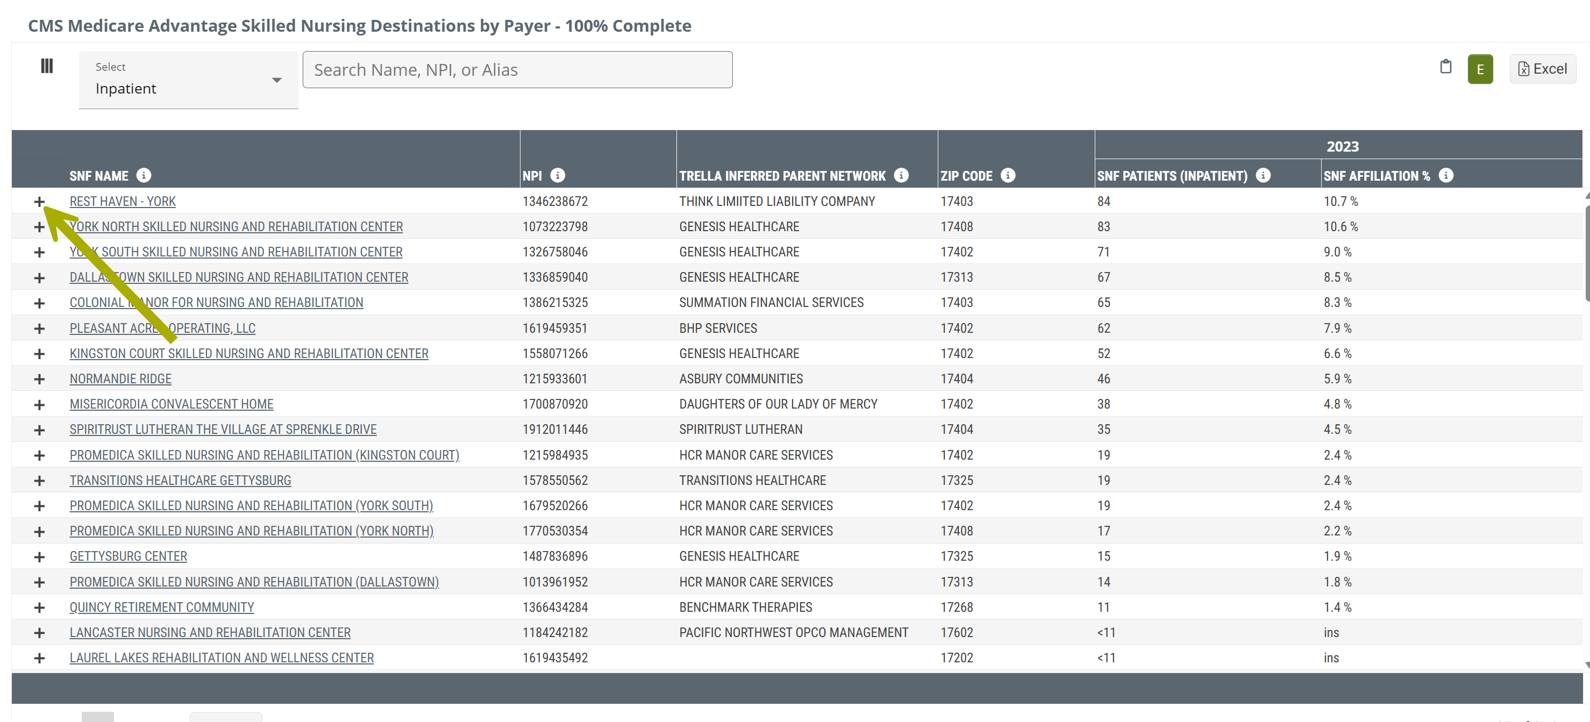Click info icon beside NPI header
Screen dimensions: 1590x722
(x=558, y=175)
